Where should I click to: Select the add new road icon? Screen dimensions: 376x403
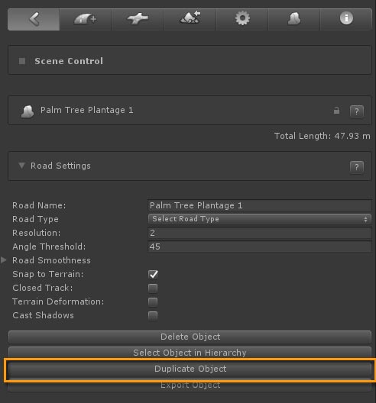[86, 20]
